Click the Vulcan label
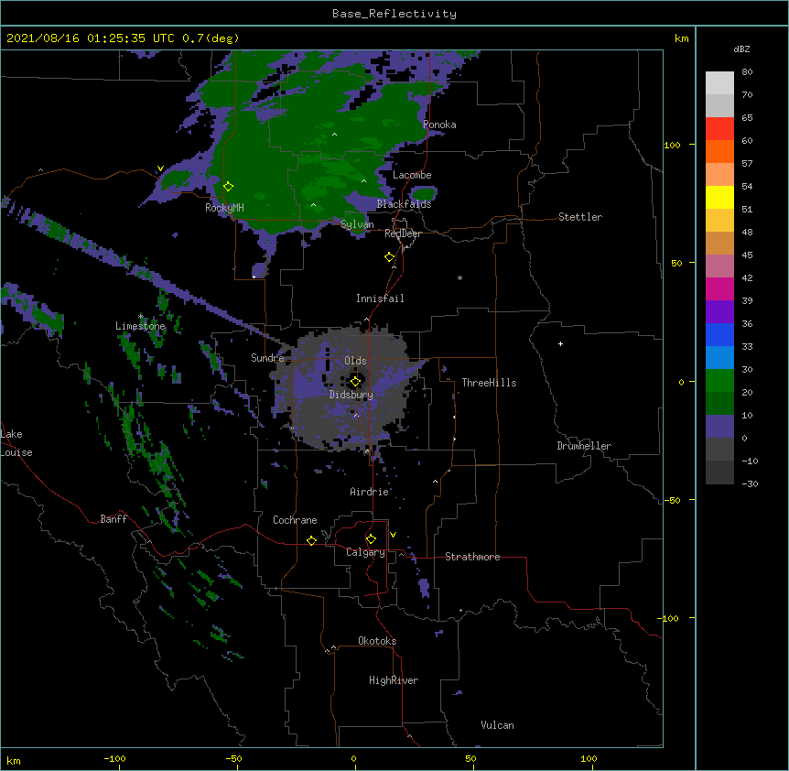The image size is (789, 771). [x=497, y=725]
